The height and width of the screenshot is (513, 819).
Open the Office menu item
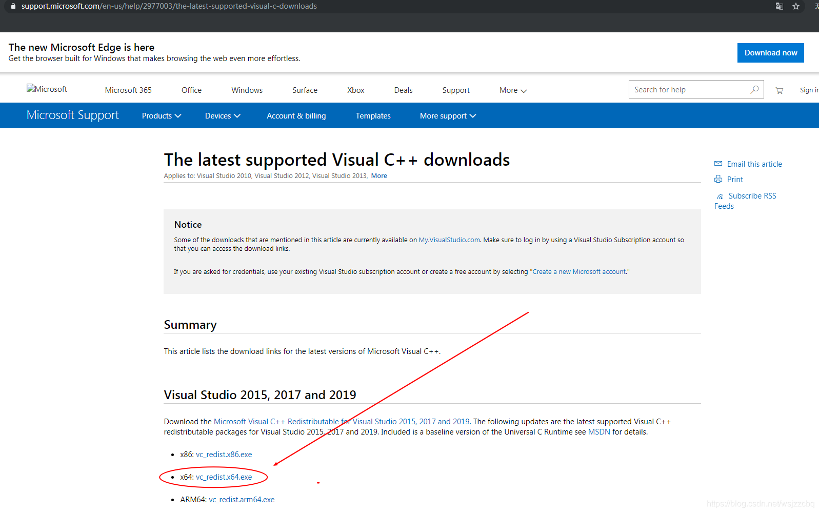tap(191, 90)
